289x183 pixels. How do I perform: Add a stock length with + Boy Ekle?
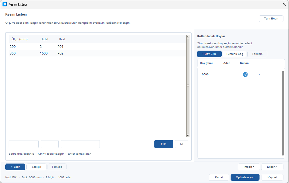pos(209,54)
